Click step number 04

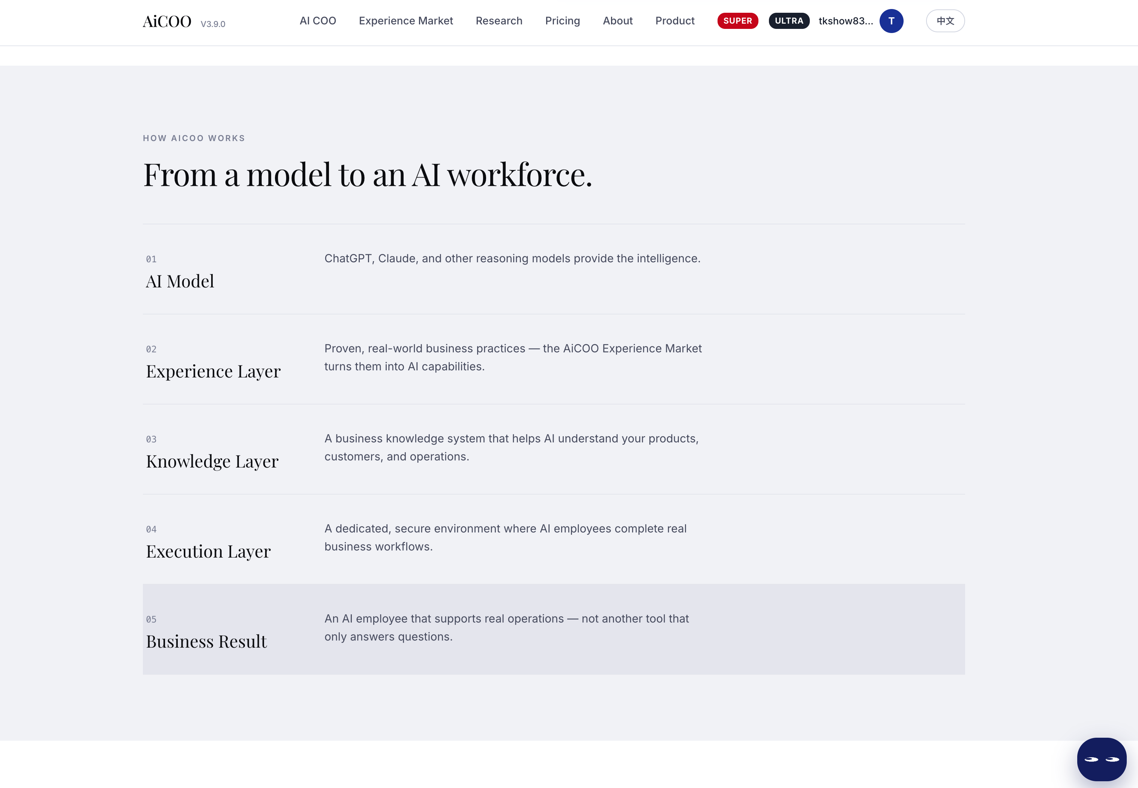[151, 529]
